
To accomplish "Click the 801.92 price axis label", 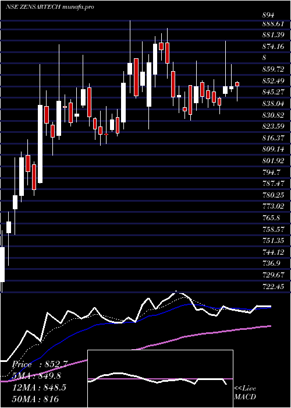I will [x=273, y=161].
